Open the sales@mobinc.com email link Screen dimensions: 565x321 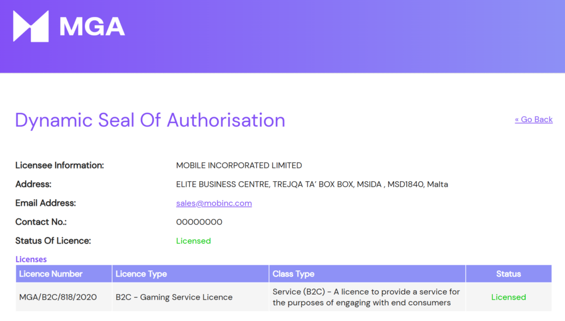pyautogui.click(x=214, y=203)
